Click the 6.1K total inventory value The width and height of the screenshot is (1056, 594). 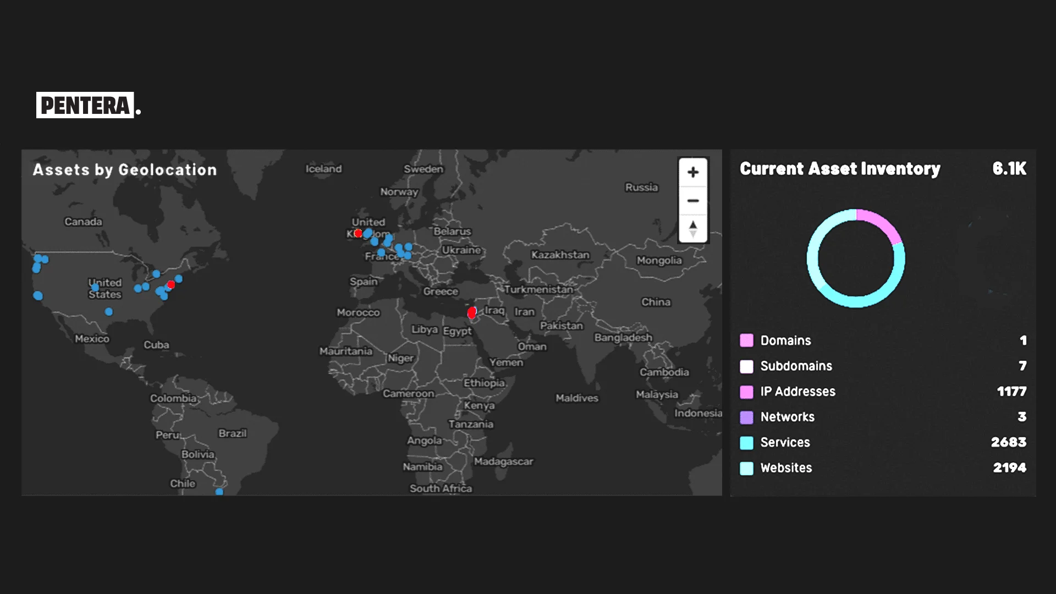click(x=1009, y=169)
